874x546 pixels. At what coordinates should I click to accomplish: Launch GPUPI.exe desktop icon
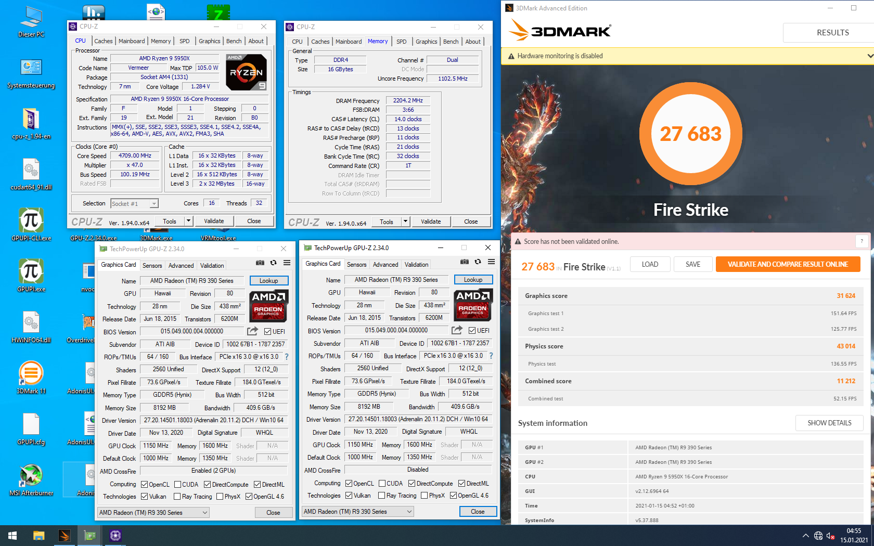(x=31, y=276)
